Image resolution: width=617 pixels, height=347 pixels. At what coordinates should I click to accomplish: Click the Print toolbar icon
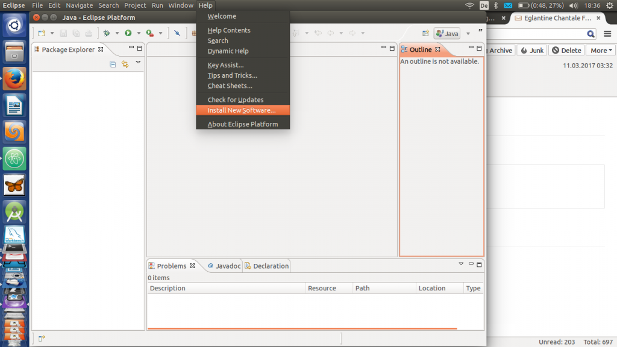tap(89, 34)
